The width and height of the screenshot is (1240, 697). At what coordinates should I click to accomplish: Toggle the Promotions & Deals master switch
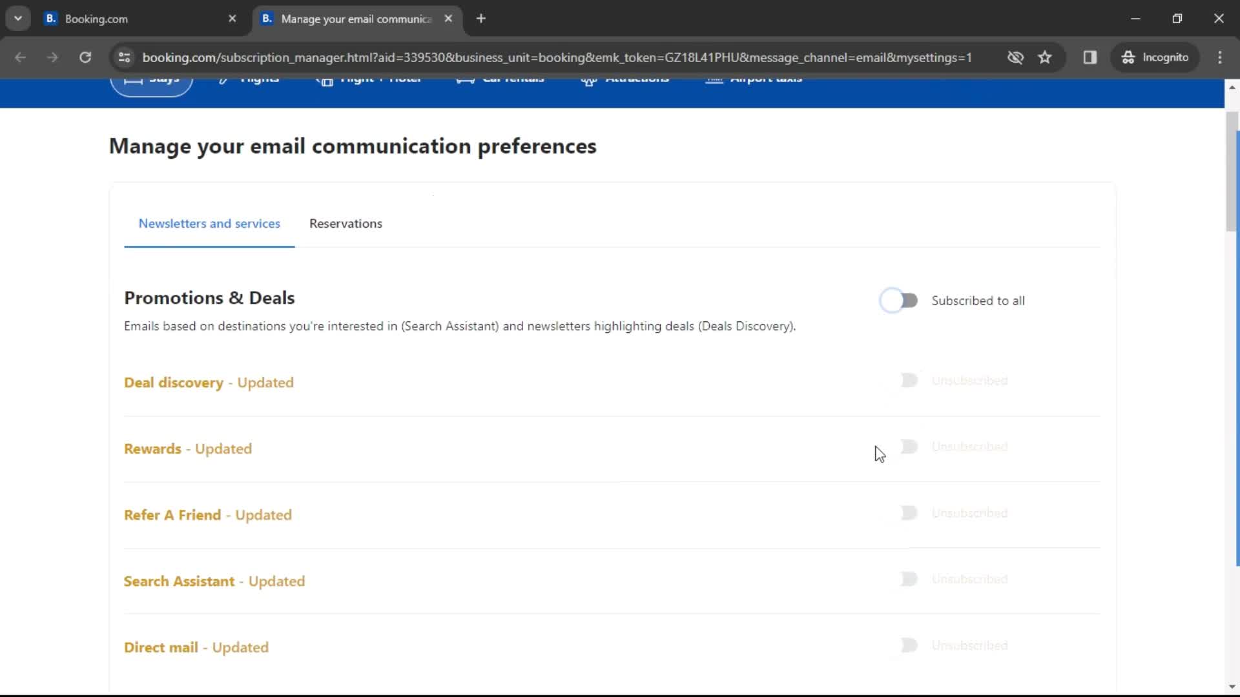898,299
